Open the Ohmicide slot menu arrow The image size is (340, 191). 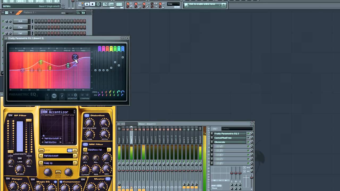(x=212, y=142)
